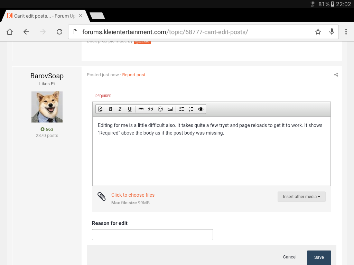
Task: Toggle underline formatting in the editor
Action: coord(130,109)
